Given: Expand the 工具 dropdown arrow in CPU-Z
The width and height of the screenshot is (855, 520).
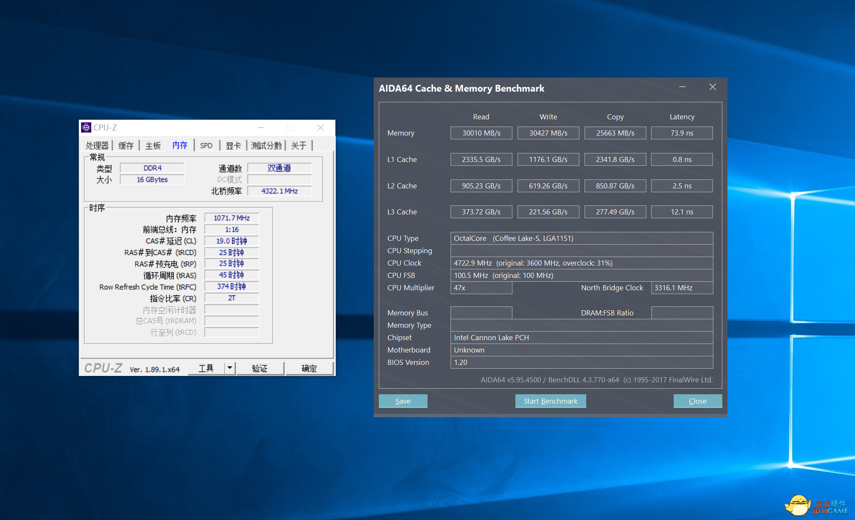Looking at the screenshot, I should coord(230,368).
